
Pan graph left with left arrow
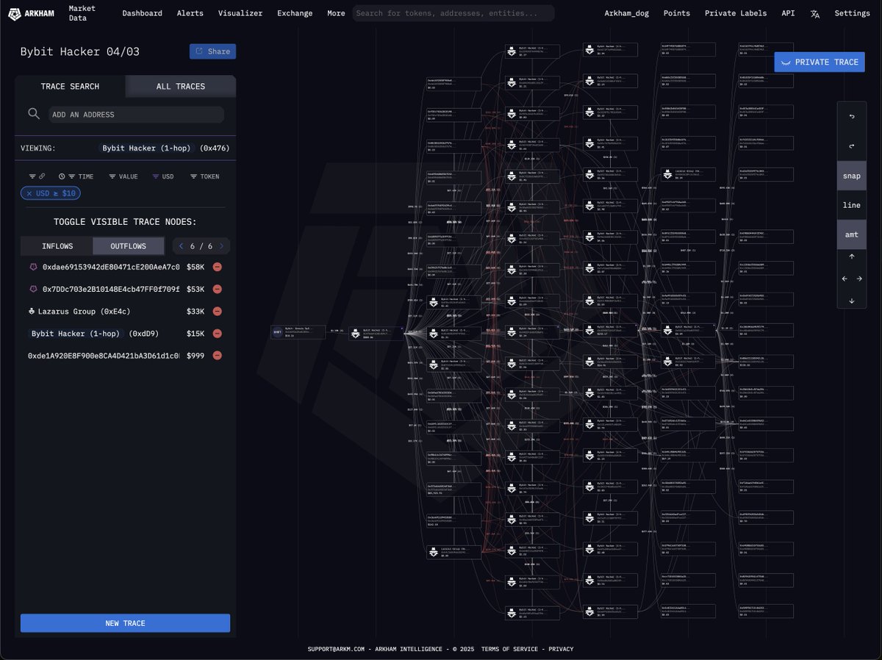click(844, 279)
